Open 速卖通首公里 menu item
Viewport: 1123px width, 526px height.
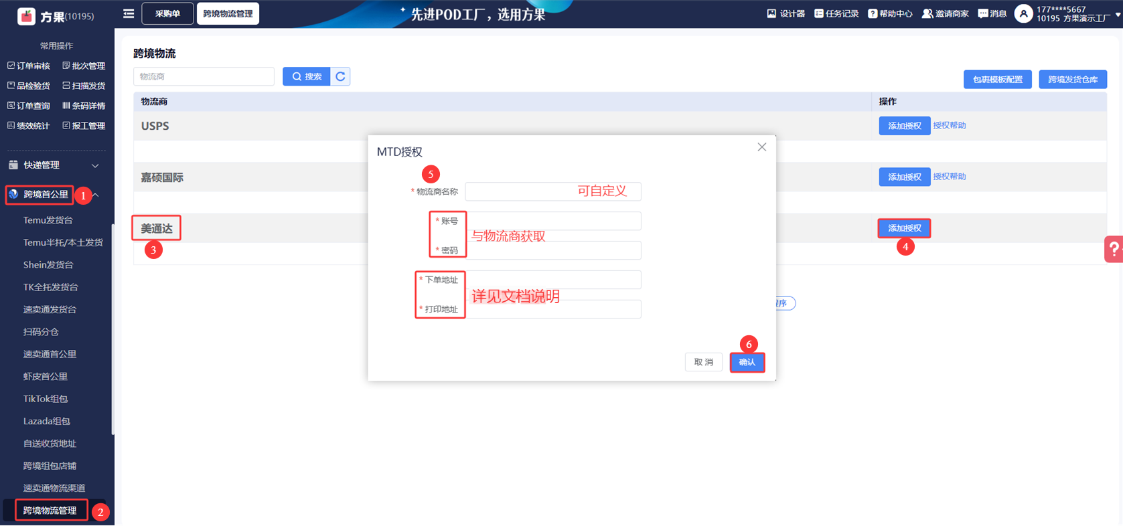(x=50, y=354)
